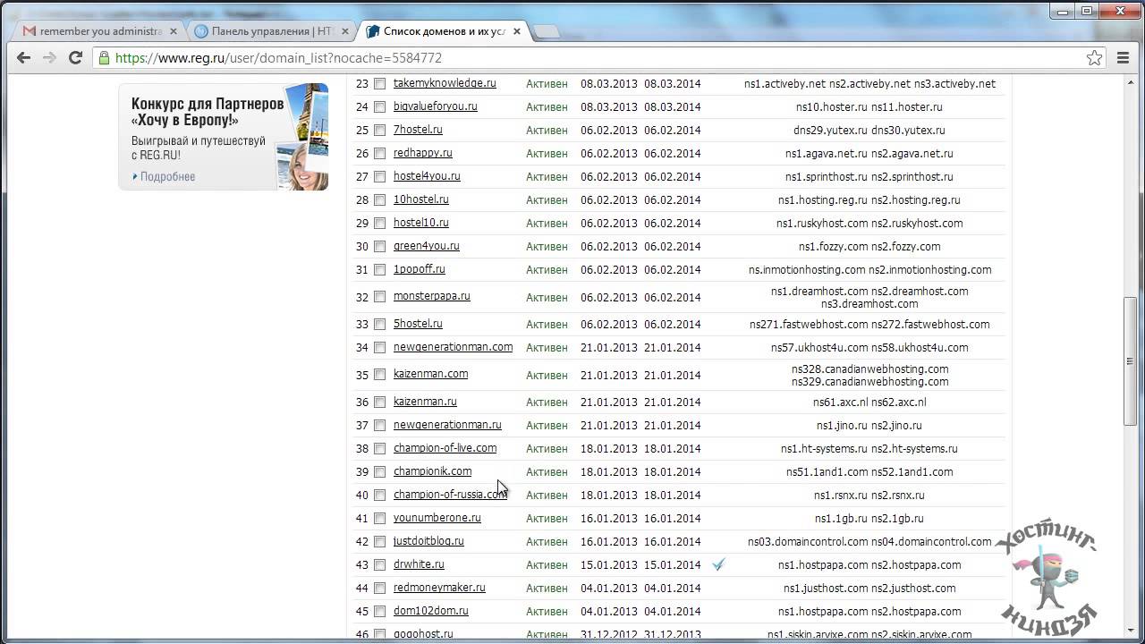Image resolution: width=1145 pixels, height=644 pixels.
Task: Open the 10hostel.ru domain link
Action: (x=421, y=199)
